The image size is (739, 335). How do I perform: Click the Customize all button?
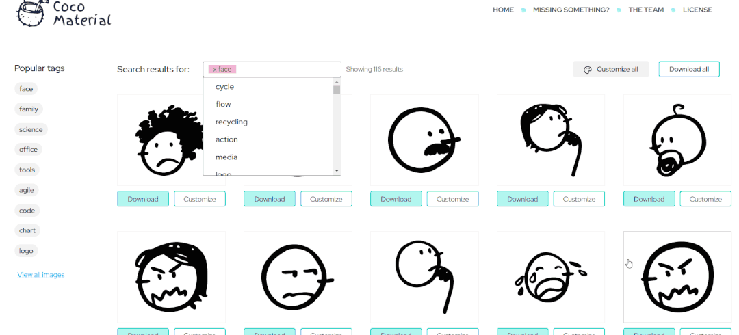click(x=611, y=69)
